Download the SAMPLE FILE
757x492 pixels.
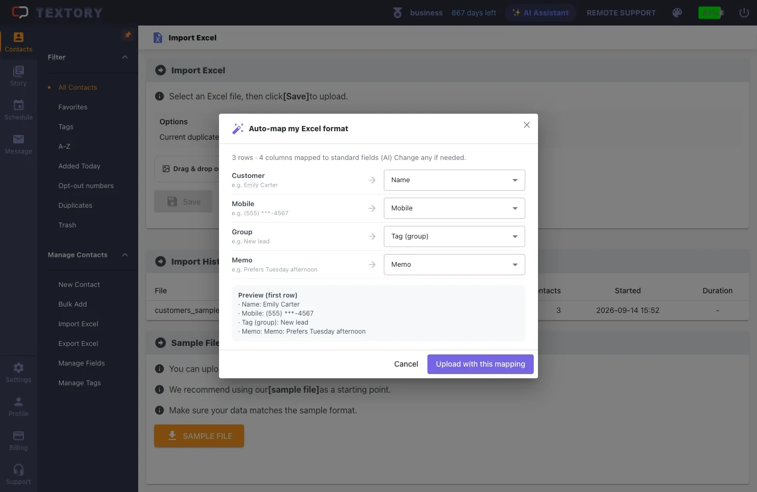coord(199,436)
